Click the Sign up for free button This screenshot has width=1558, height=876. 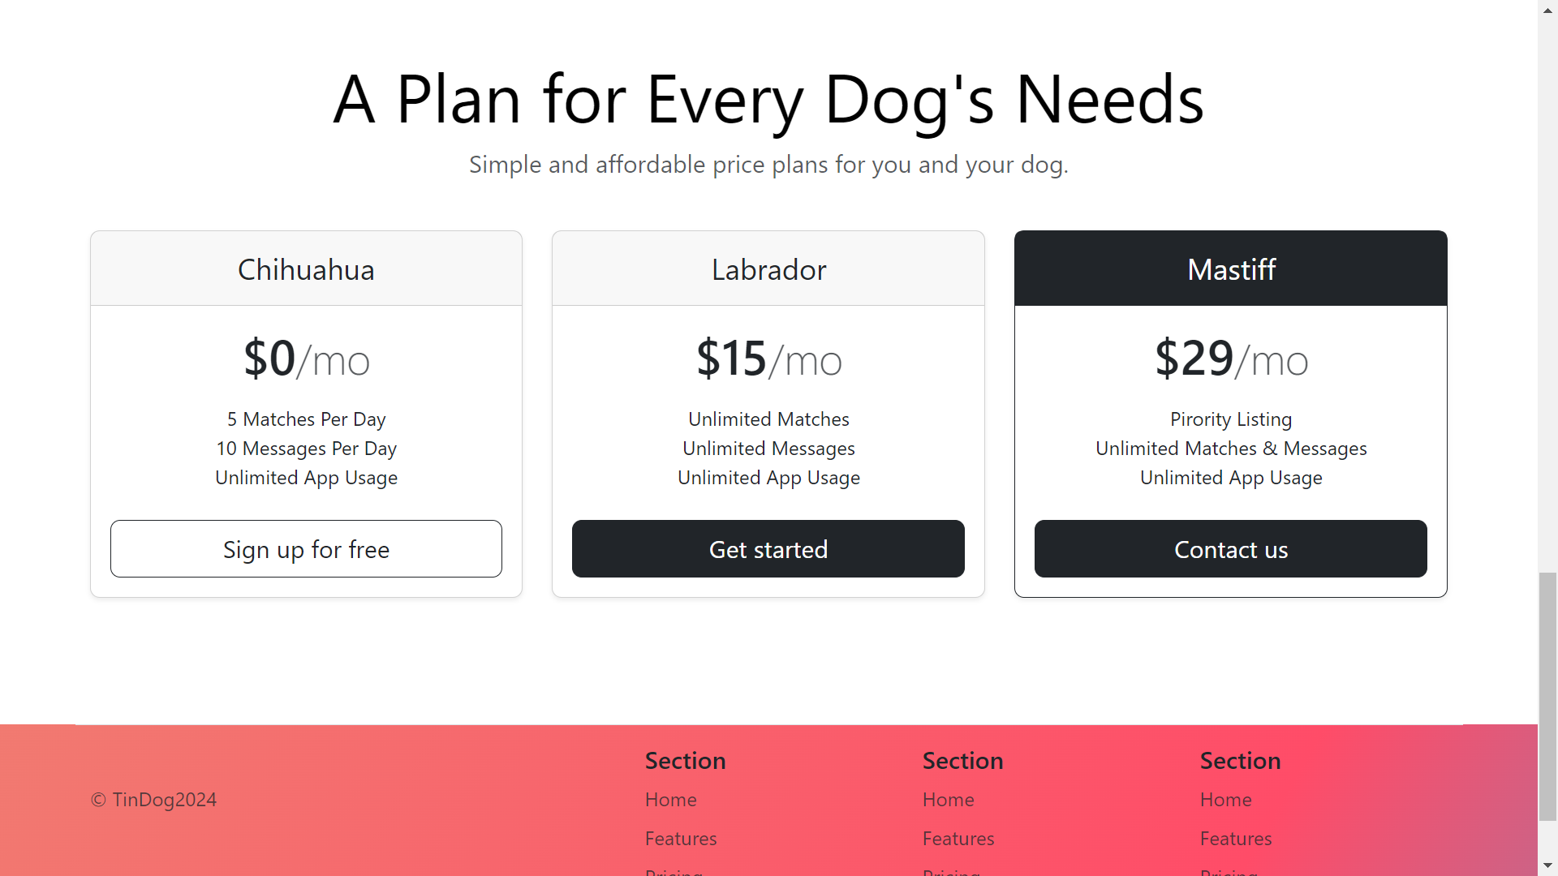306,549
